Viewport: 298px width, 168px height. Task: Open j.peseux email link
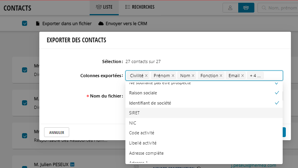(254, 165)
